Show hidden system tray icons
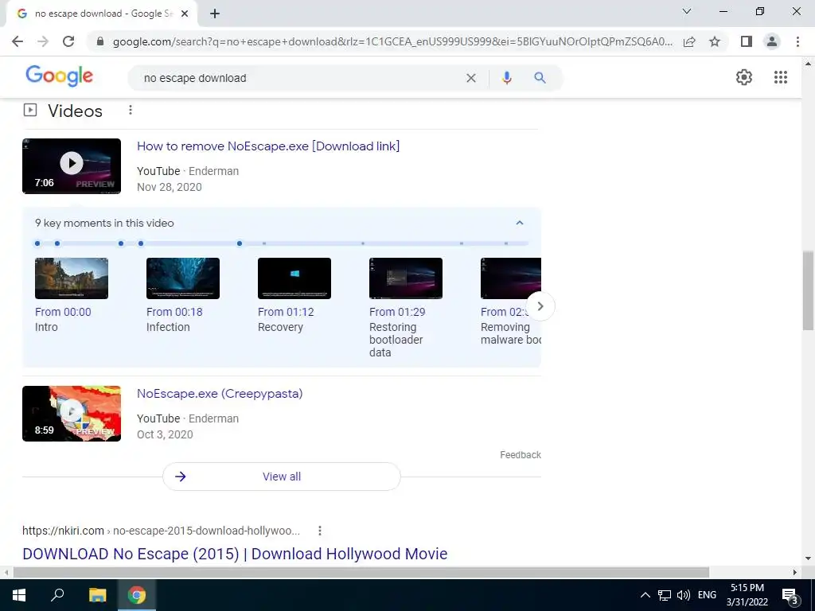Viewport: 815px width, 611px height. click(x=645, y=595)
